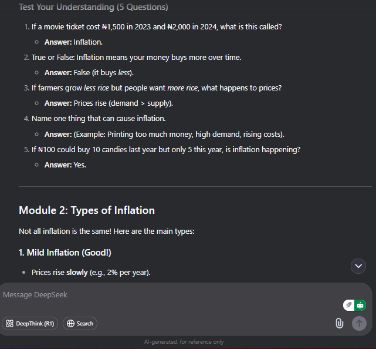The height and width of the screenshot is (349, 376).
Task: Click the Test Your Understanding heading
Action: [93, 7]
